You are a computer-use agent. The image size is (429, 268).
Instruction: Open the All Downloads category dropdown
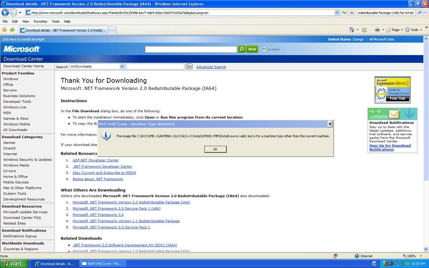click(x=97, y=67)
